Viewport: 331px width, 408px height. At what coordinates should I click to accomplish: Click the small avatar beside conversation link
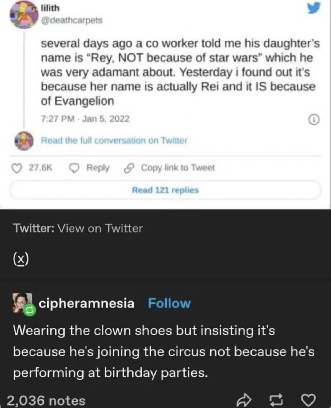coord(24,141)
